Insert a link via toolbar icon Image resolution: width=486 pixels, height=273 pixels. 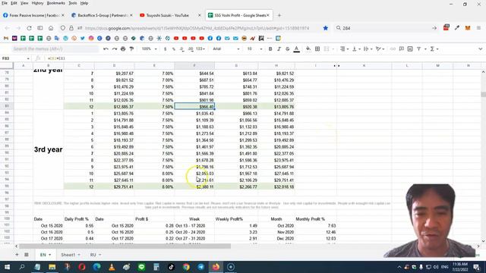[x=393, y=49]
